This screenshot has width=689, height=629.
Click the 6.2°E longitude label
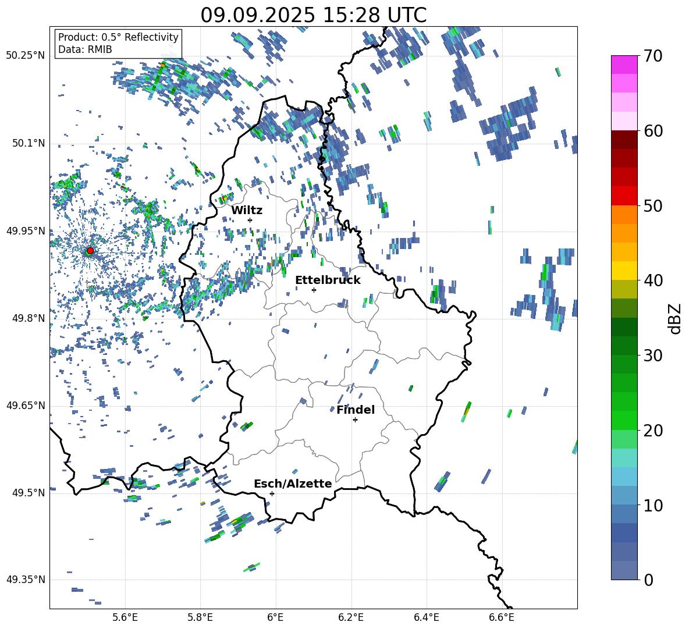click(351, 617)
